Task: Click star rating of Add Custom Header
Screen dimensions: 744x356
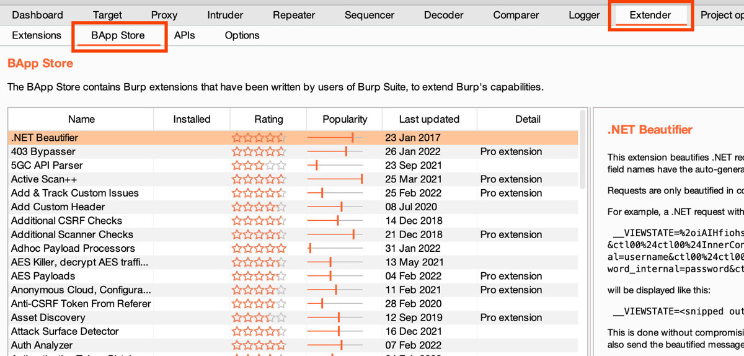Action: pos(259,207)
